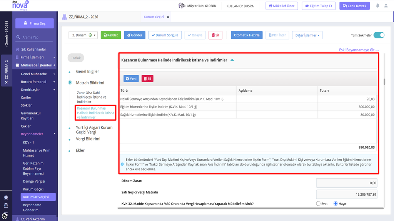Open Damga Vergisi menu item
The height and width of the screenshot is (221, 394).
coord(34,181)
